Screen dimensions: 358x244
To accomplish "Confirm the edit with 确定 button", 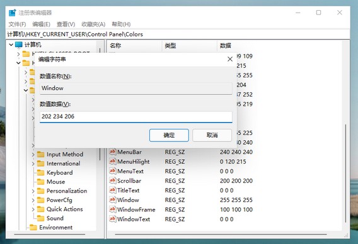I will pos(169,135).
